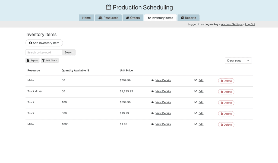Click the pencil icon for the $19.99 Truck row

coord(195,113)
